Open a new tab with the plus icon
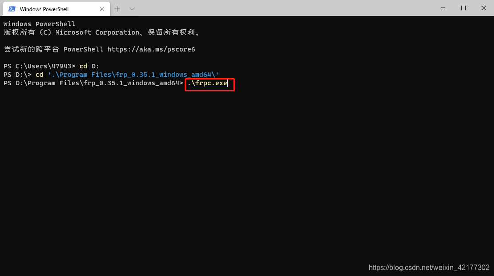 tap(117, 8)
